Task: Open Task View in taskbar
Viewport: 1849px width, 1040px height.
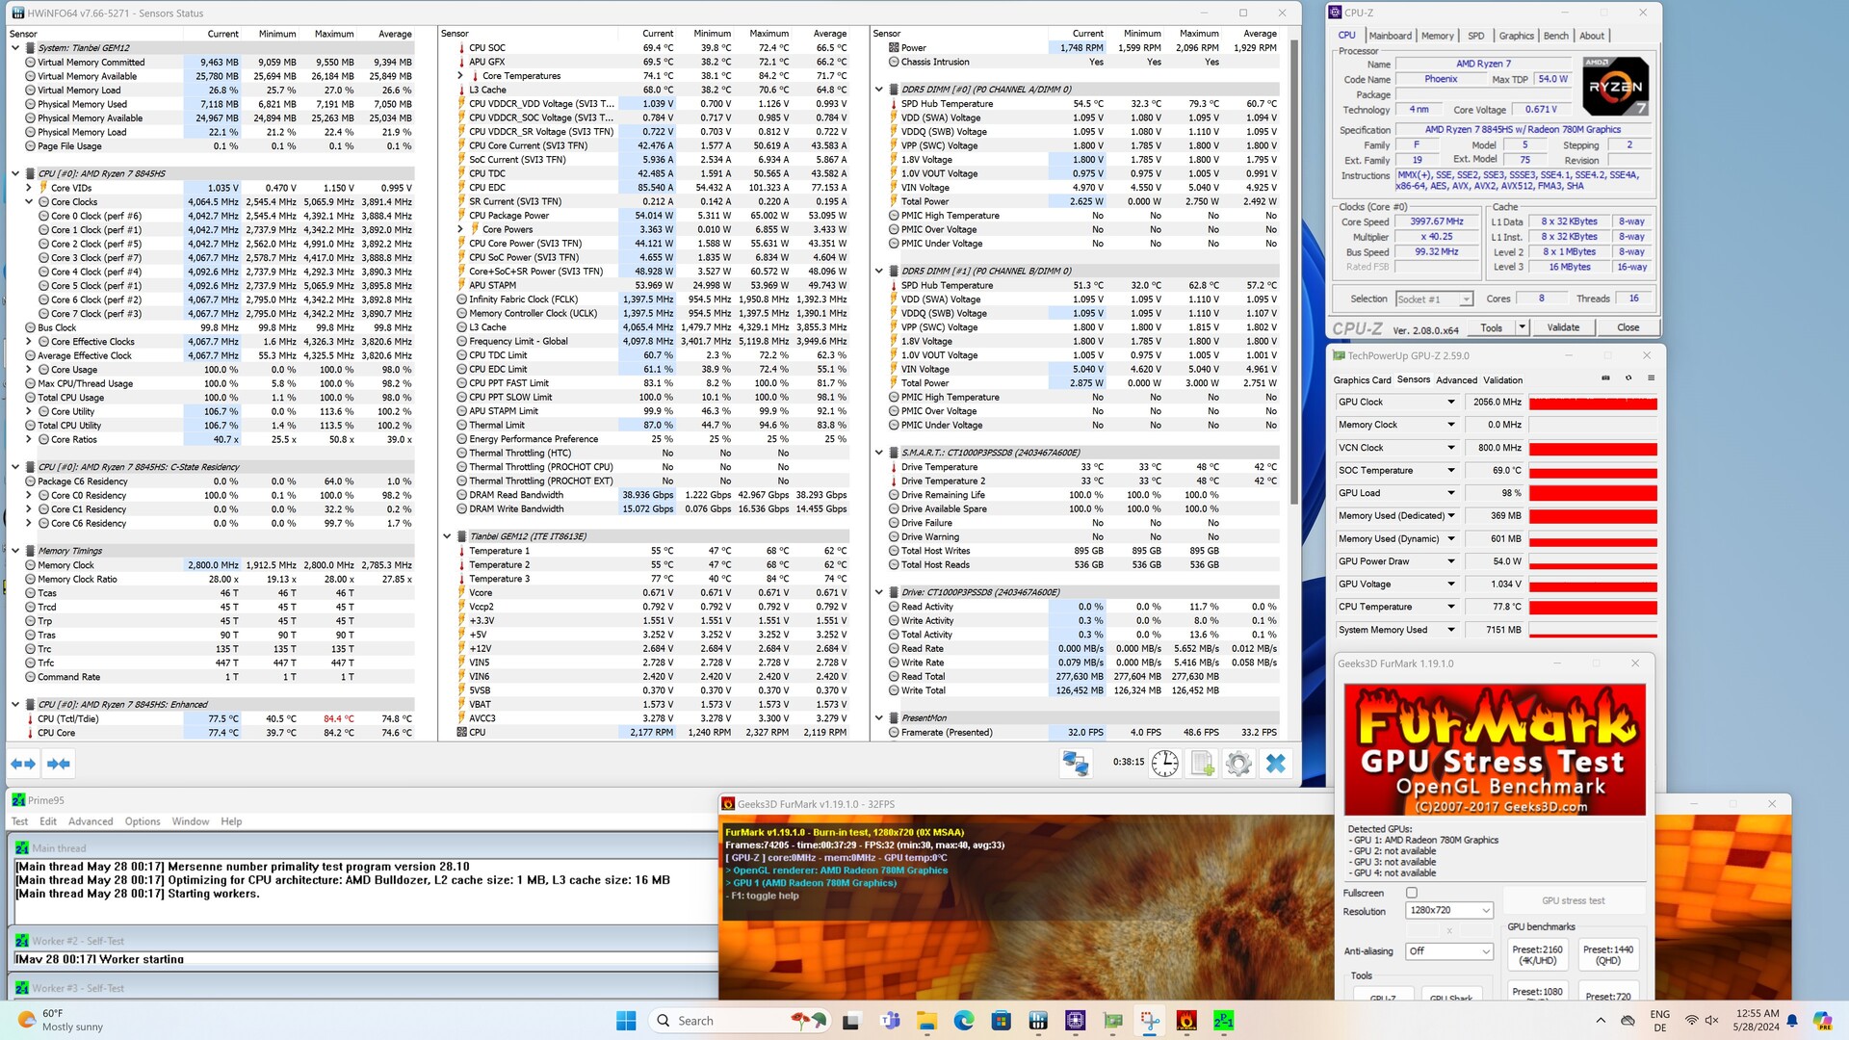Action: [850, 1021]
